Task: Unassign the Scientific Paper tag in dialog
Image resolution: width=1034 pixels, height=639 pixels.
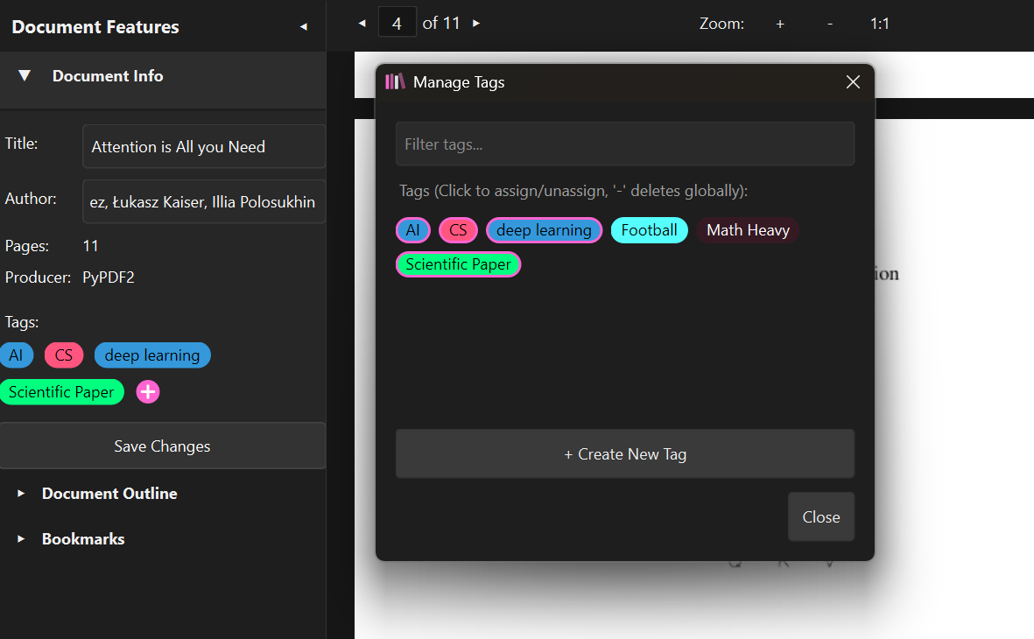Action: [x=458, y=264]
